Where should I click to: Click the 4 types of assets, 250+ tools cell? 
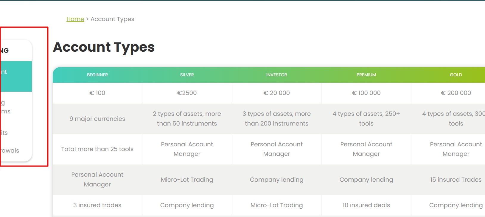coord(366,118)
